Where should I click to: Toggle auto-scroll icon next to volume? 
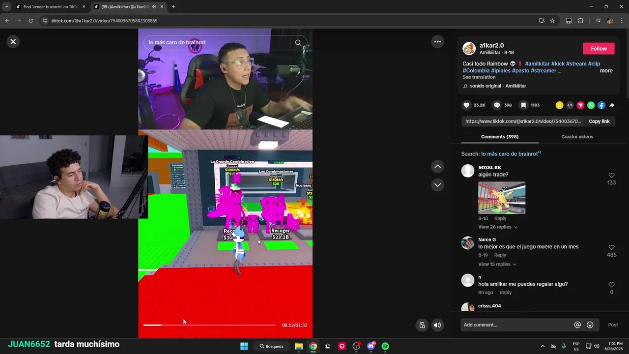tap(422, 325)
